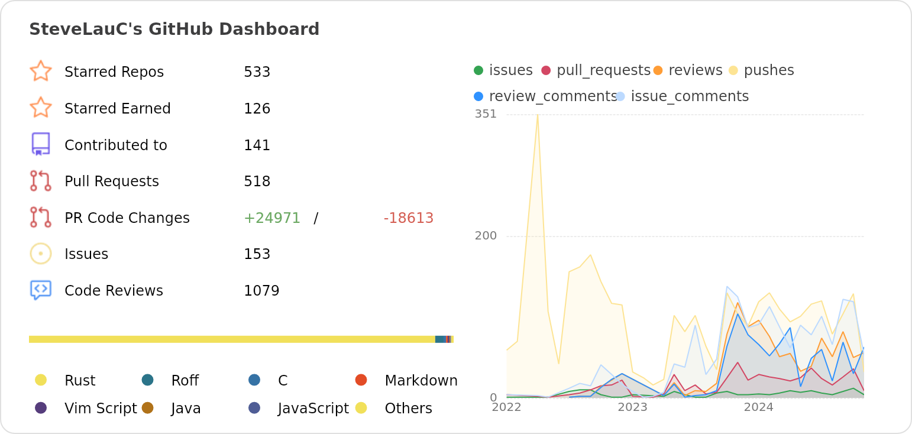Image resolution: width=912 pixels, height=434 pixels.
Task: Click the PR Code Changes icon
Action: [x=41, y=217]
